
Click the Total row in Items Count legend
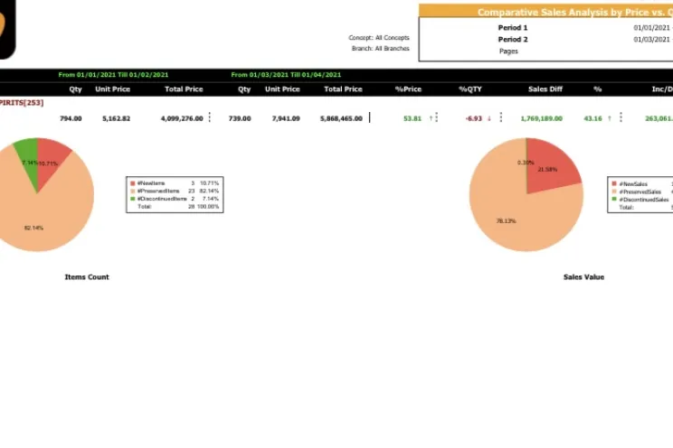coord(178,207)
